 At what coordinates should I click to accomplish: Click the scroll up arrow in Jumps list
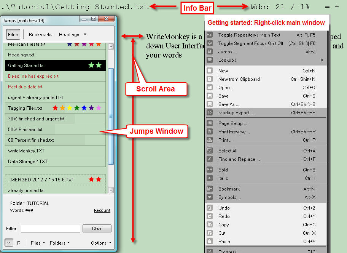(x=111, y=46)
